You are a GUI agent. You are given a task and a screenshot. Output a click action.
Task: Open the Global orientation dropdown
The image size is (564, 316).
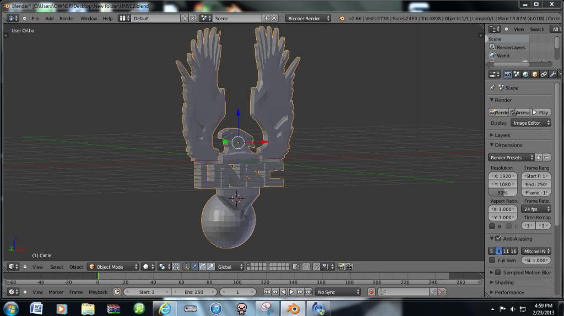pos(230,267)
